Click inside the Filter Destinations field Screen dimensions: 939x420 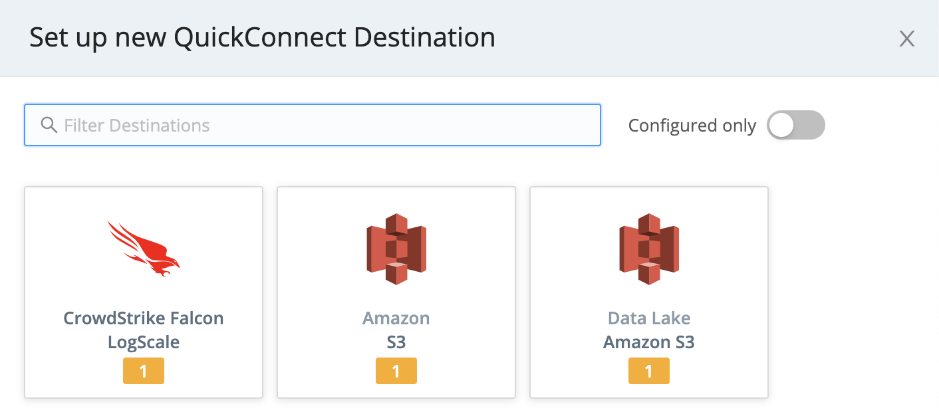tap(313, 125)
